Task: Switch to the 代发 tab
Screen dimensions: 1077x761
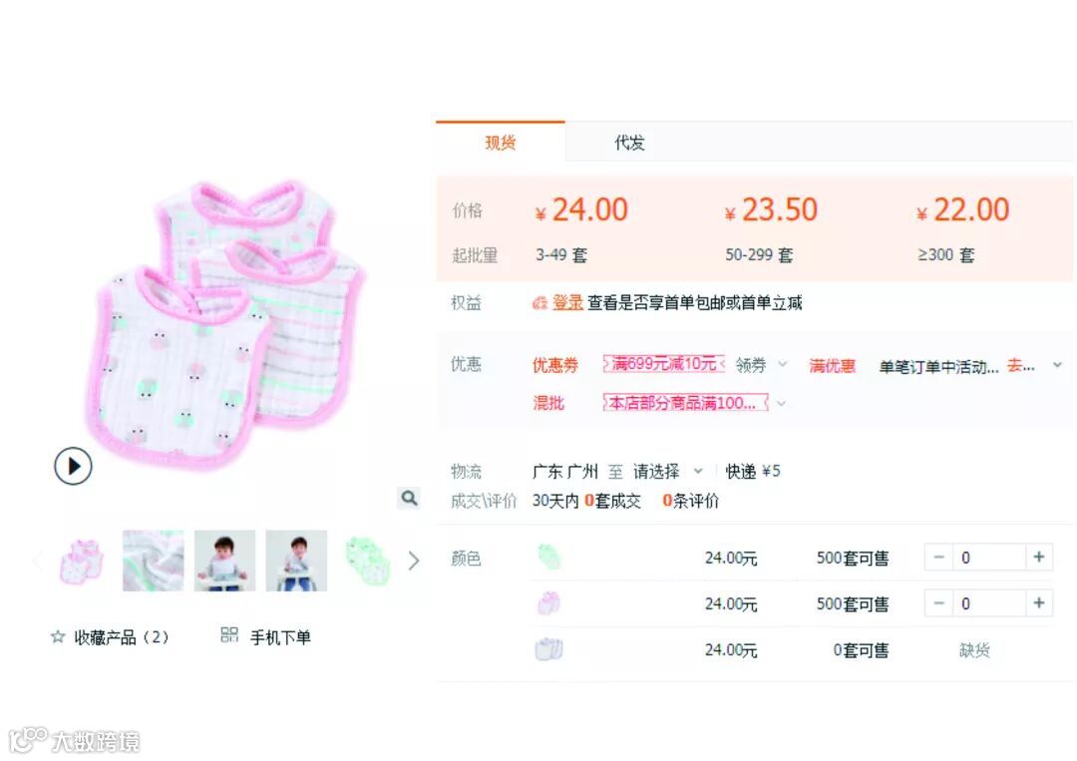Action: pyautogui.click(x=629, y=143)
